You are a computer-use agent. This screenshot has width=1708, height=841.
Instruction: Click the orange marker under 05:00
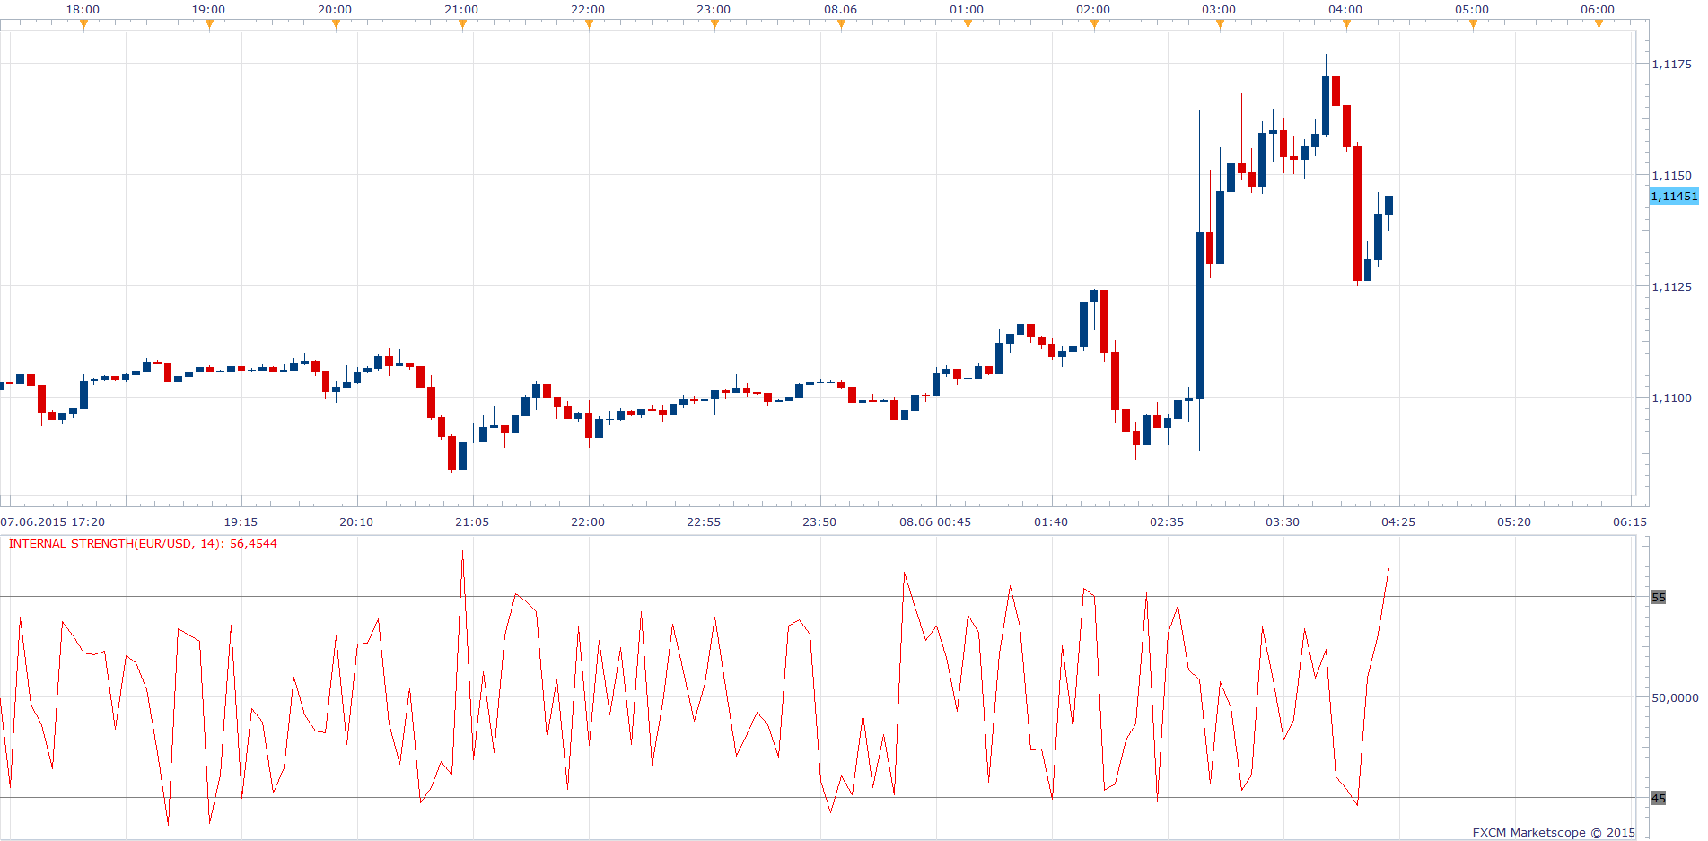(x=1473, y=24)
